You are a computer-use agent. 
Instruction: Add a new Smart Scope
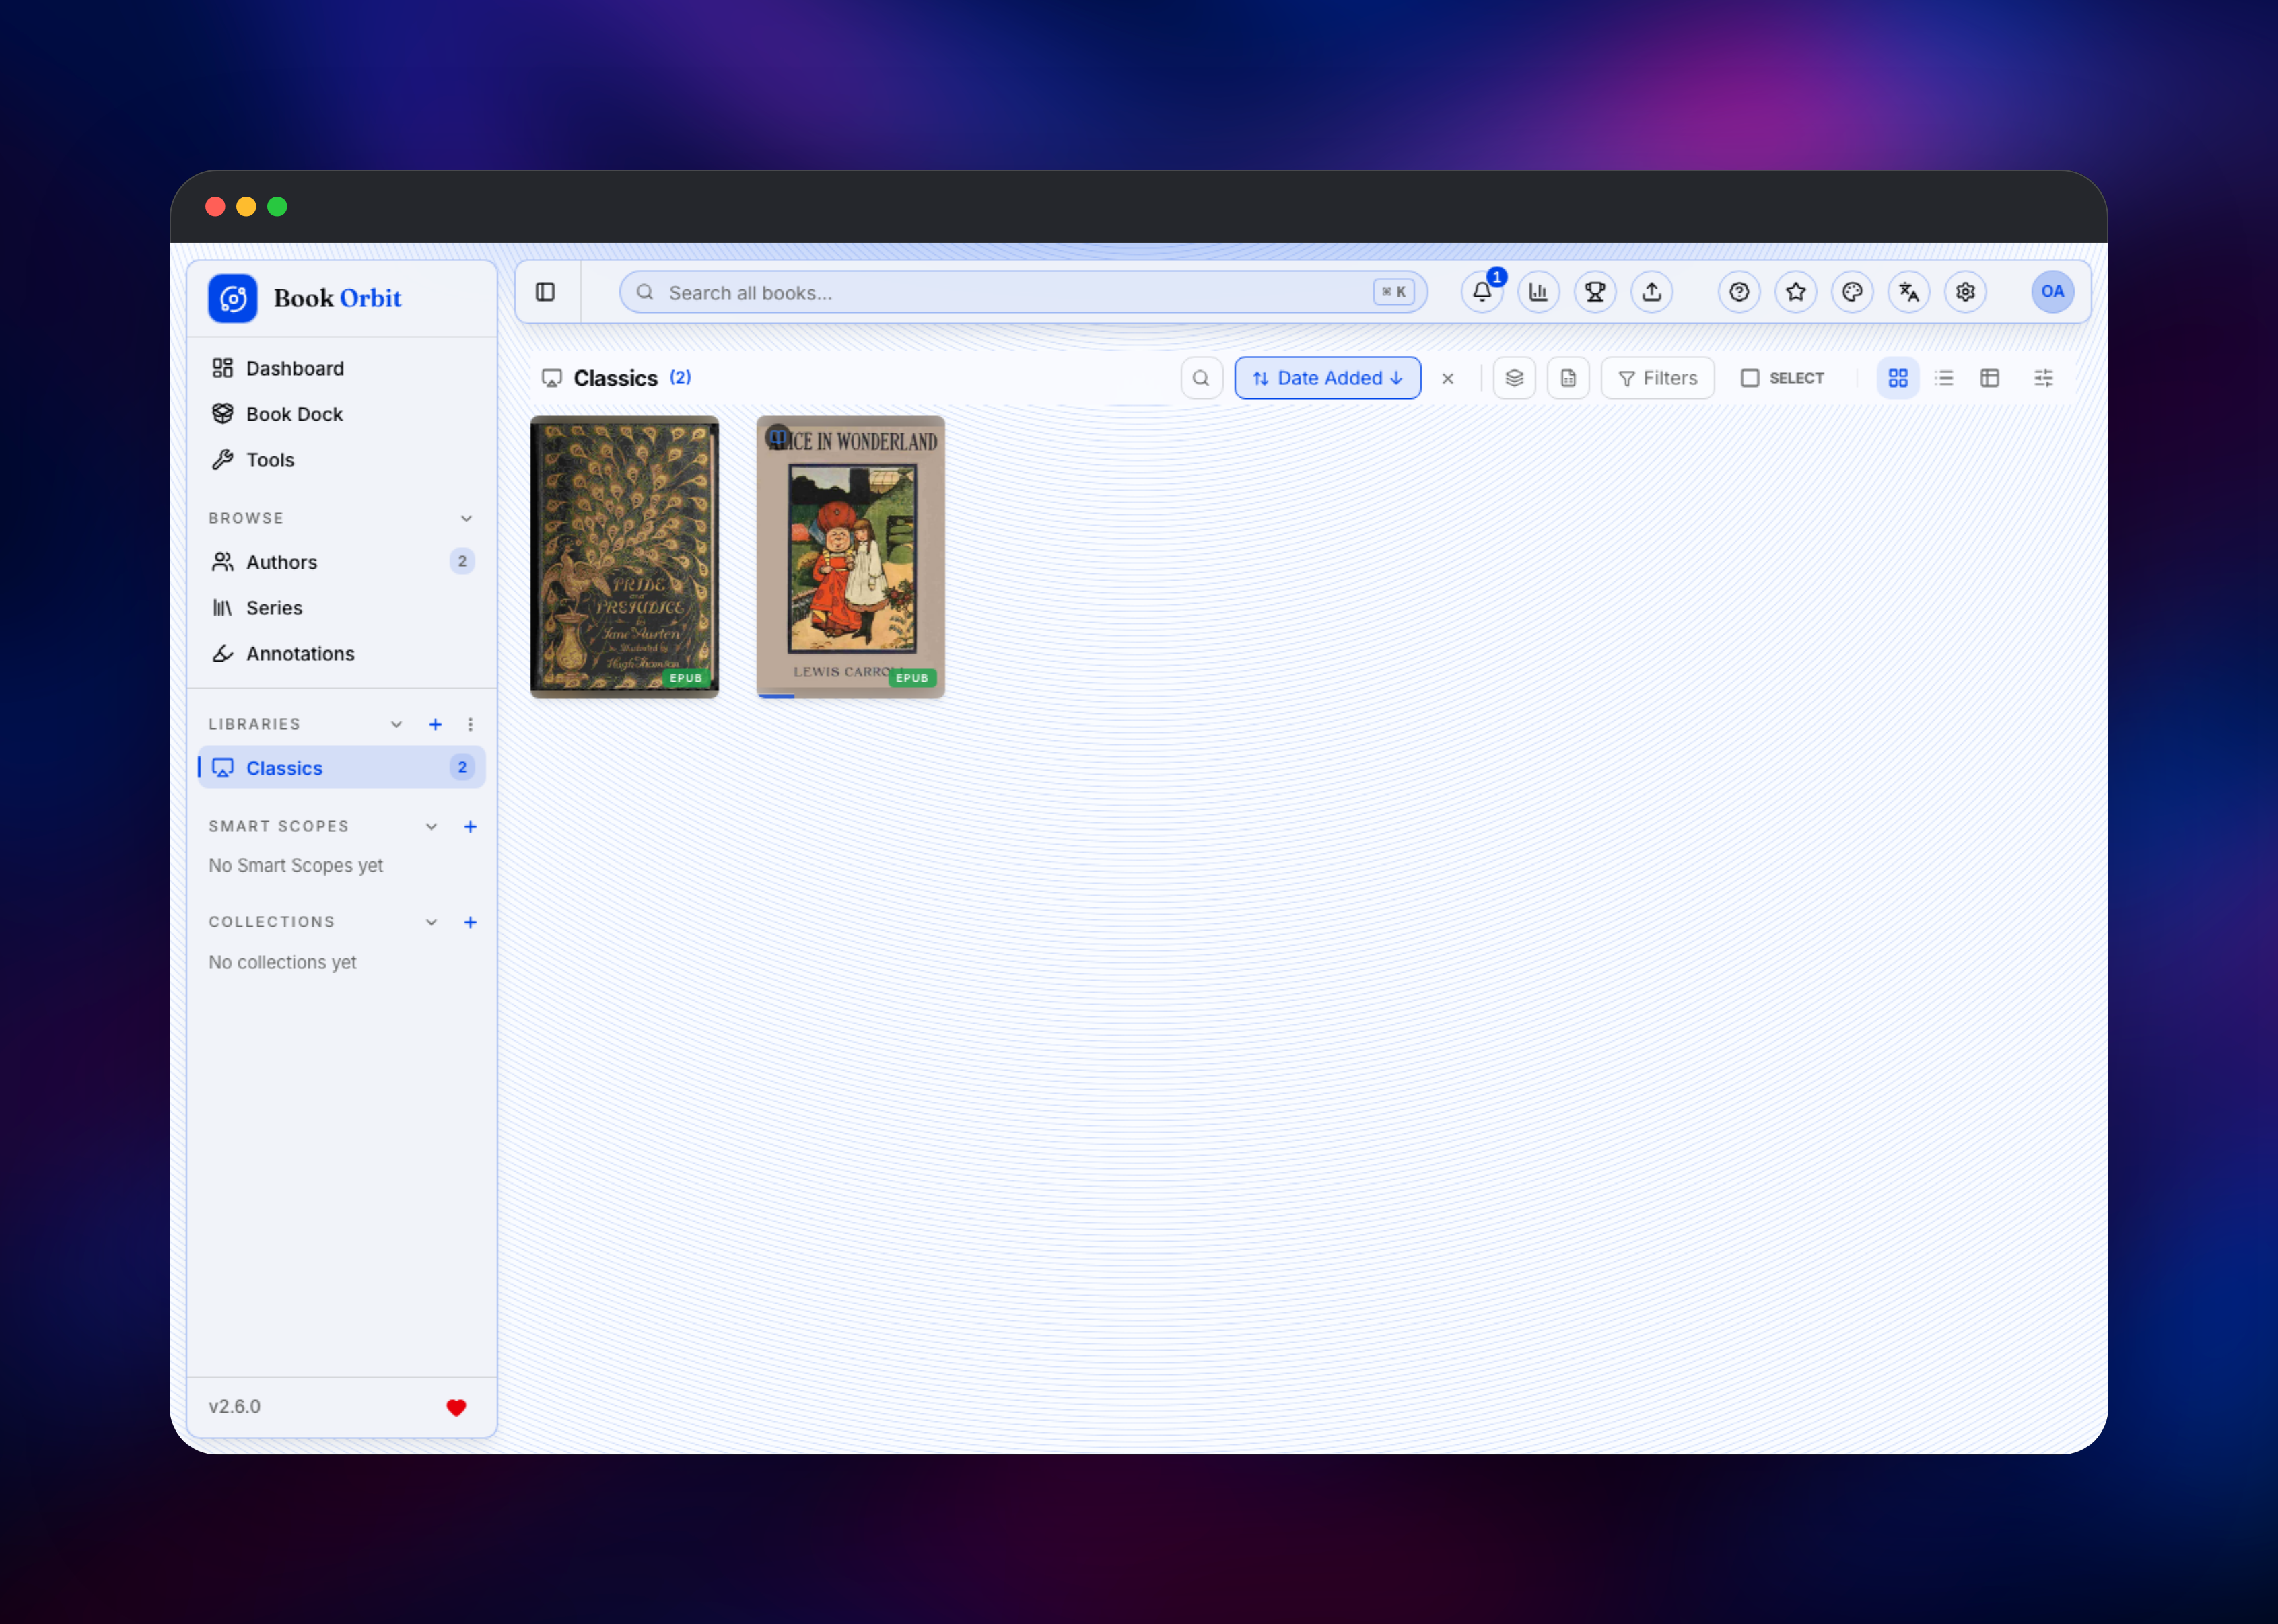tap(470, 826)
